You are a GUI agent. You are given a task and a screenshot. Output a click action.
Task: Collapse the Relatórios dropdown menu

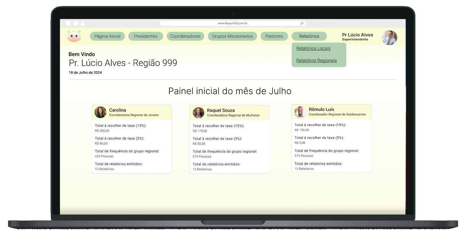coord(309,36)
